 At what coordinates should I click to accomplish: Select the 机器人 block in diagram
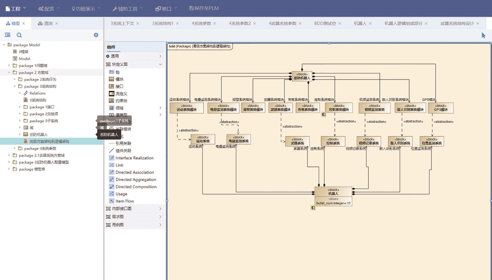333,196
